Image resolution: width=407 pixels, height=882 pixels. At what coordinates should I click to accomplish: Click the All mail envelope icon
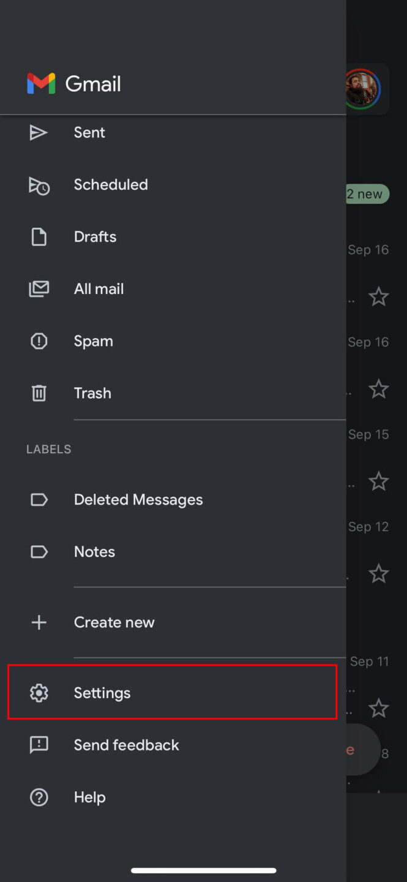point(39,288)
